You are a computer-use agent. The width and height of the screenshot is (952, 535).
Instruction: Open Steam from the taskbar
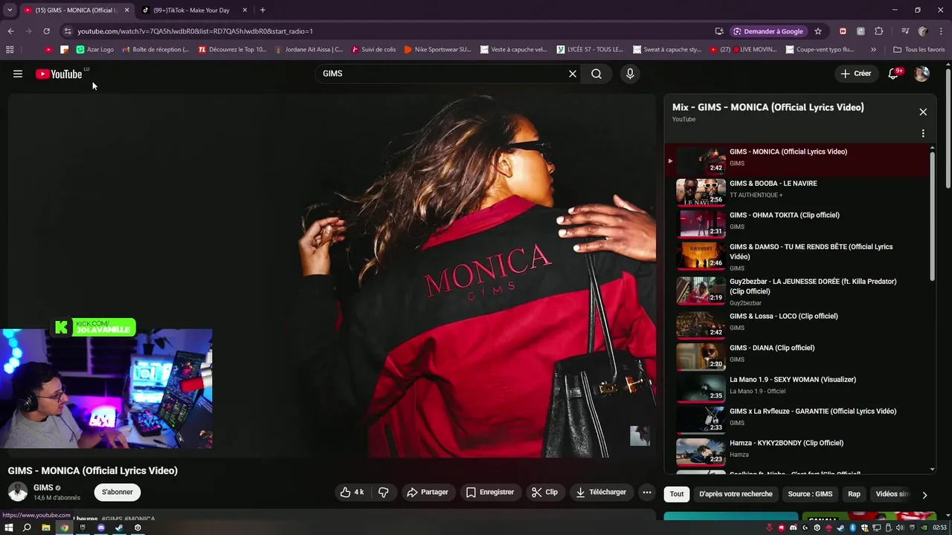(119, 528)
